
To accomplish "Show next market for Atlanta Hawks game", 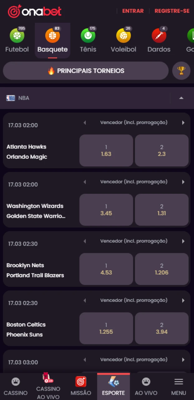I will pyautogui.click(x=183, y=122).
